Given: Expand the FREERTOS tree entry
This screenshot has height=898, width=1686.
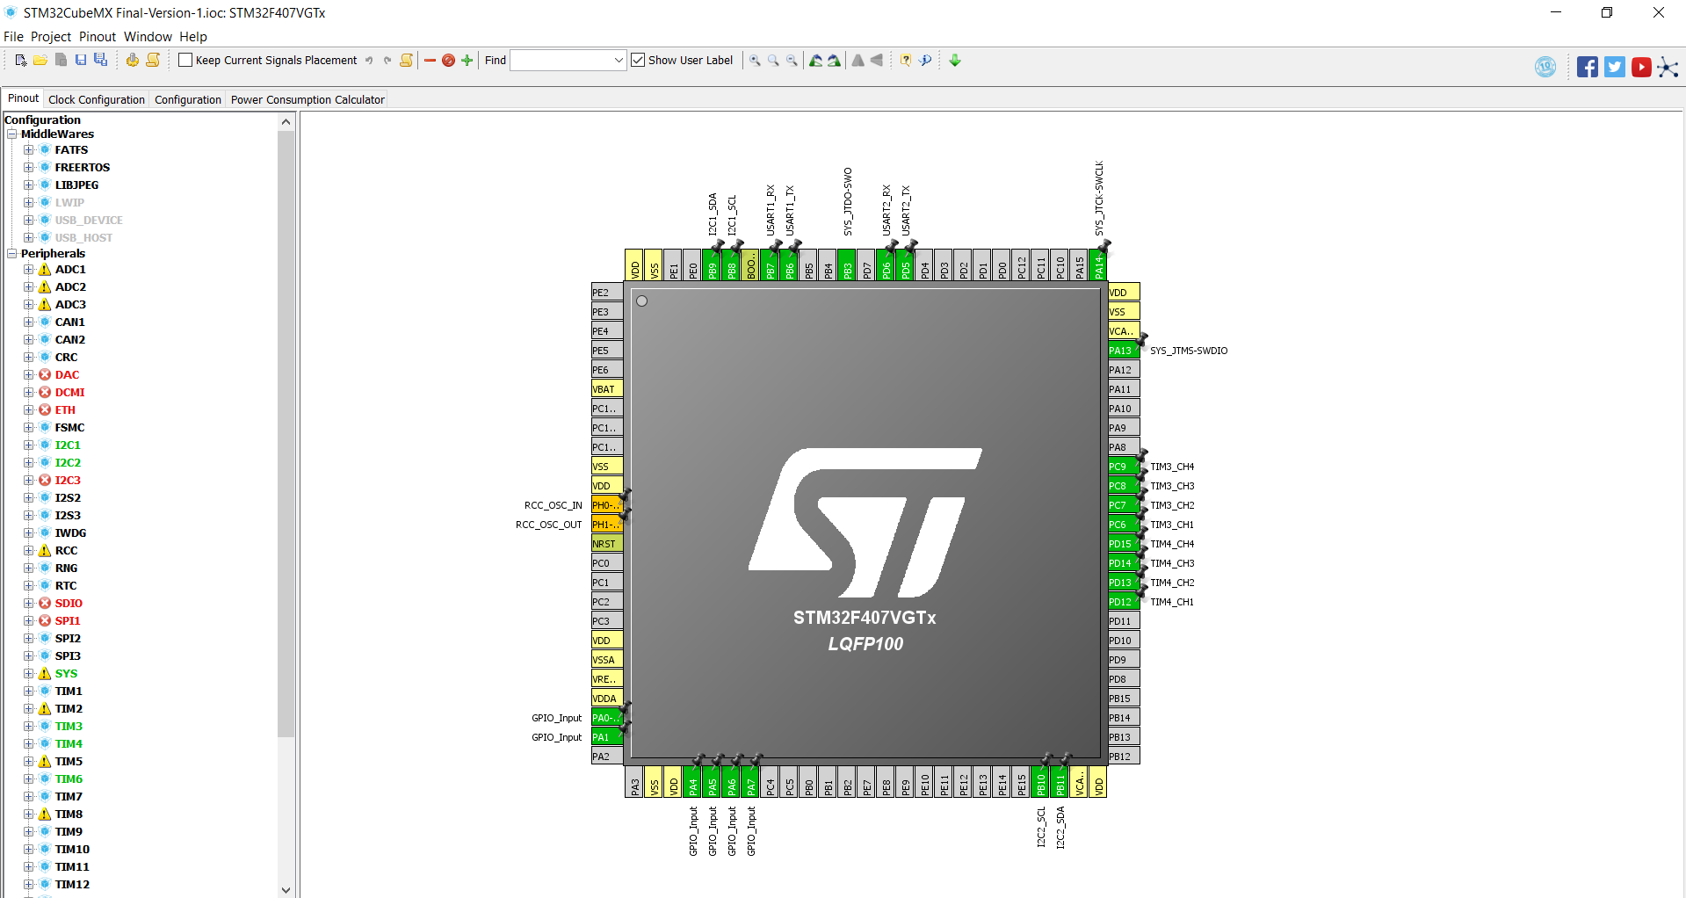Looking at the screenshot, I should (28, 168).
